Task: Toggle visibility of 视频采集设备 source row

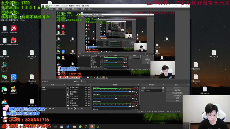Action: pos(86,105)
